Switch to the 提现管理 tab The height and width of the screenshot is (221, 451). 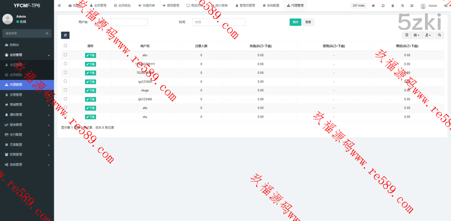point(170,6)
